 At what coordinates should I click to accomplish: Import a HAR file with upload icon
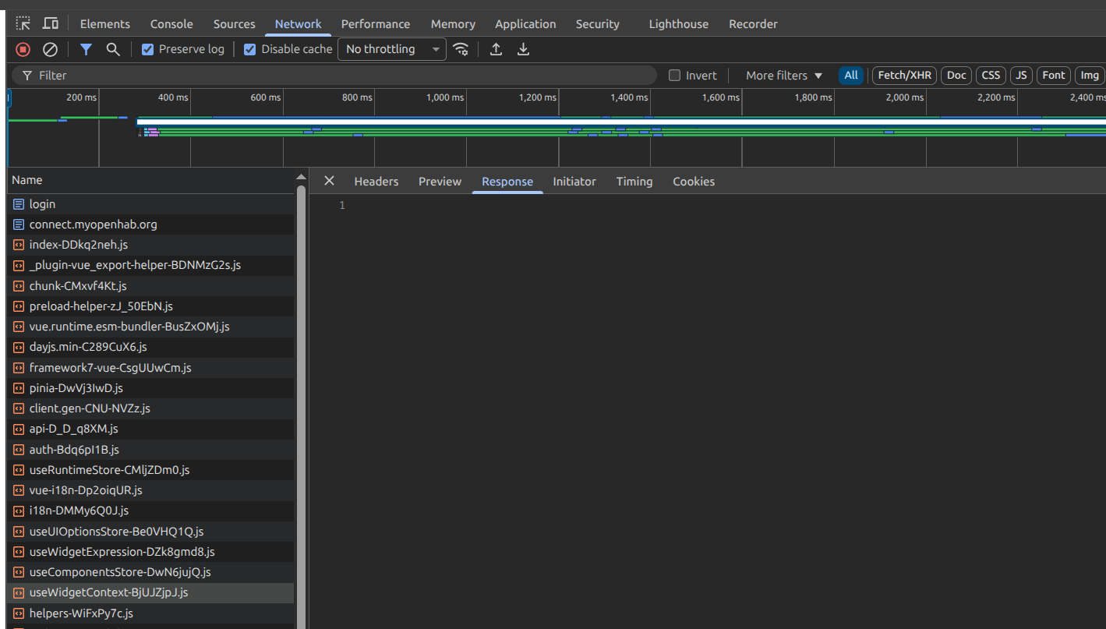(496, 49)
